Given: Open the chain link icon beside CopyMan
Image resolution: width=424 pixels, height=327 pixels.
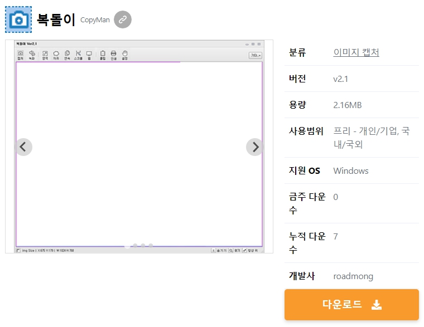Looking at the screenshot, I should click(123, 19).
